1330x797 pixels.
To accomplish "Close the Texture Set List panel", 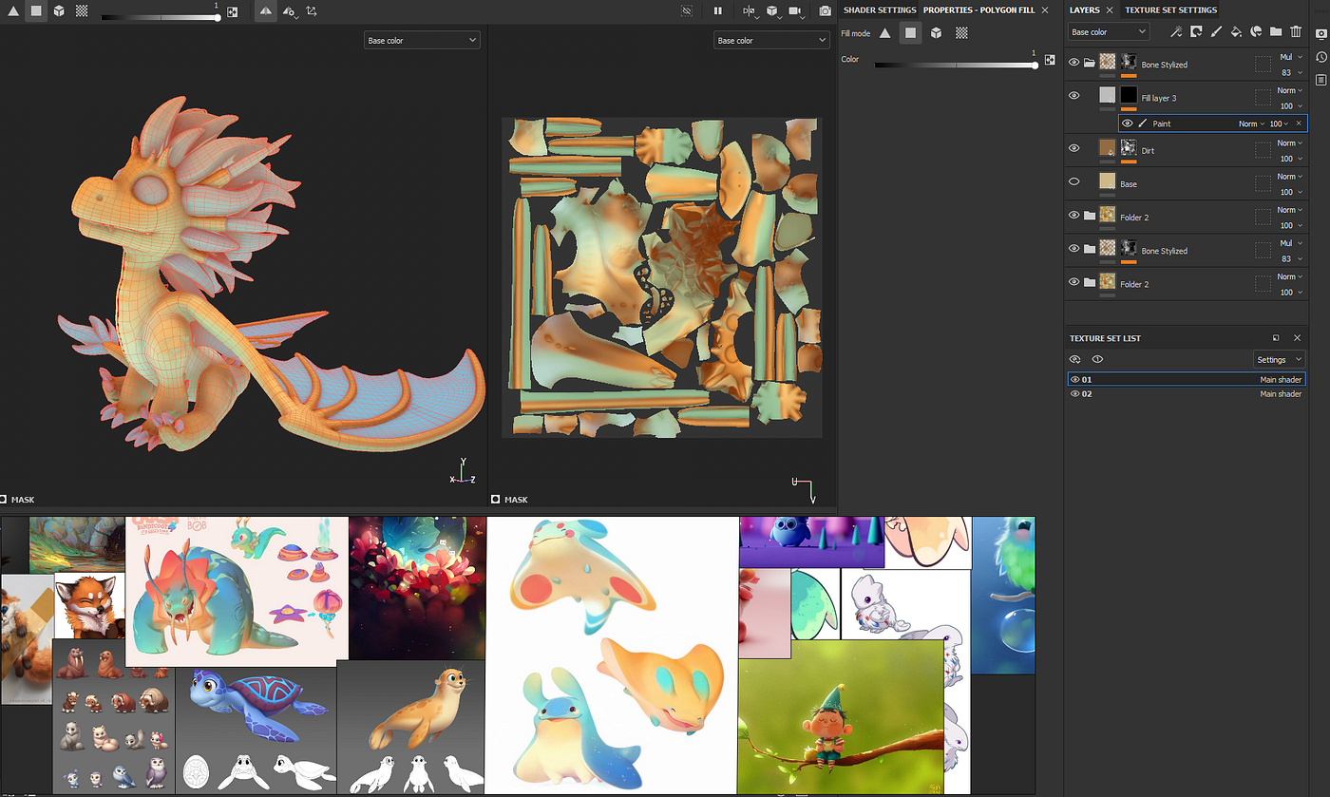I will click(x=1297, y=337).
